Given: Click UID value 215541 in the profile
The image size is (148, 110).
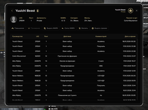Looking at the screenshot, I should click(x=22, y=21).
